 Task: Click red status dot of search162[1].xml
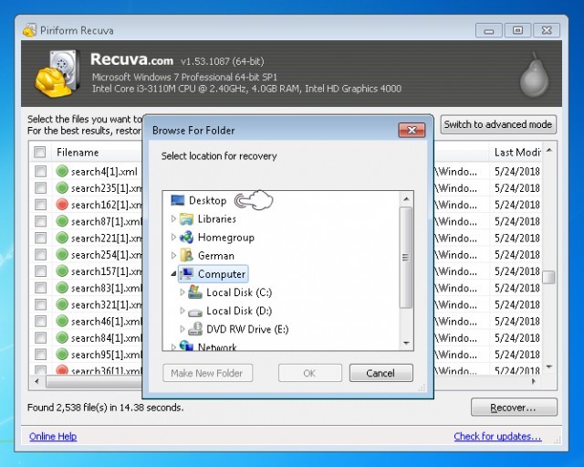click(x=62, y=205)
